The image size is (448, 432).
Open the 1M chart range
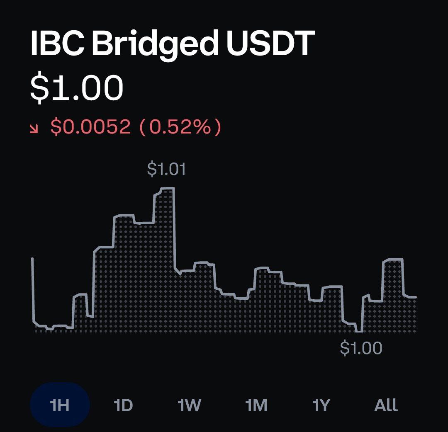click(256, 405)
